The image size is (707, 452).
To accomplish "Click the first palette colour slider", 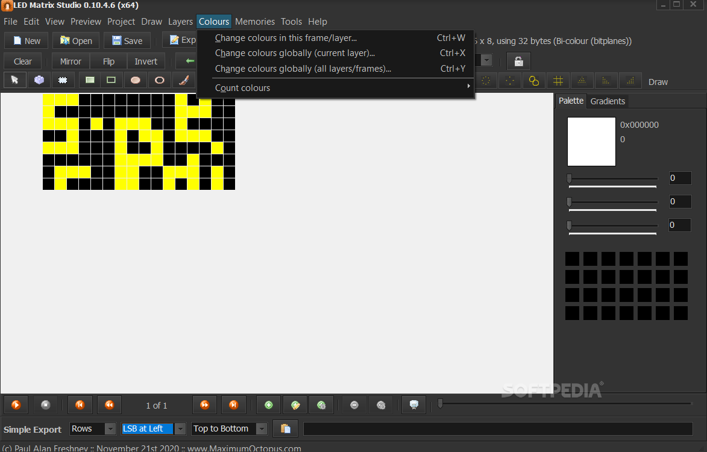I will point(613,178).
